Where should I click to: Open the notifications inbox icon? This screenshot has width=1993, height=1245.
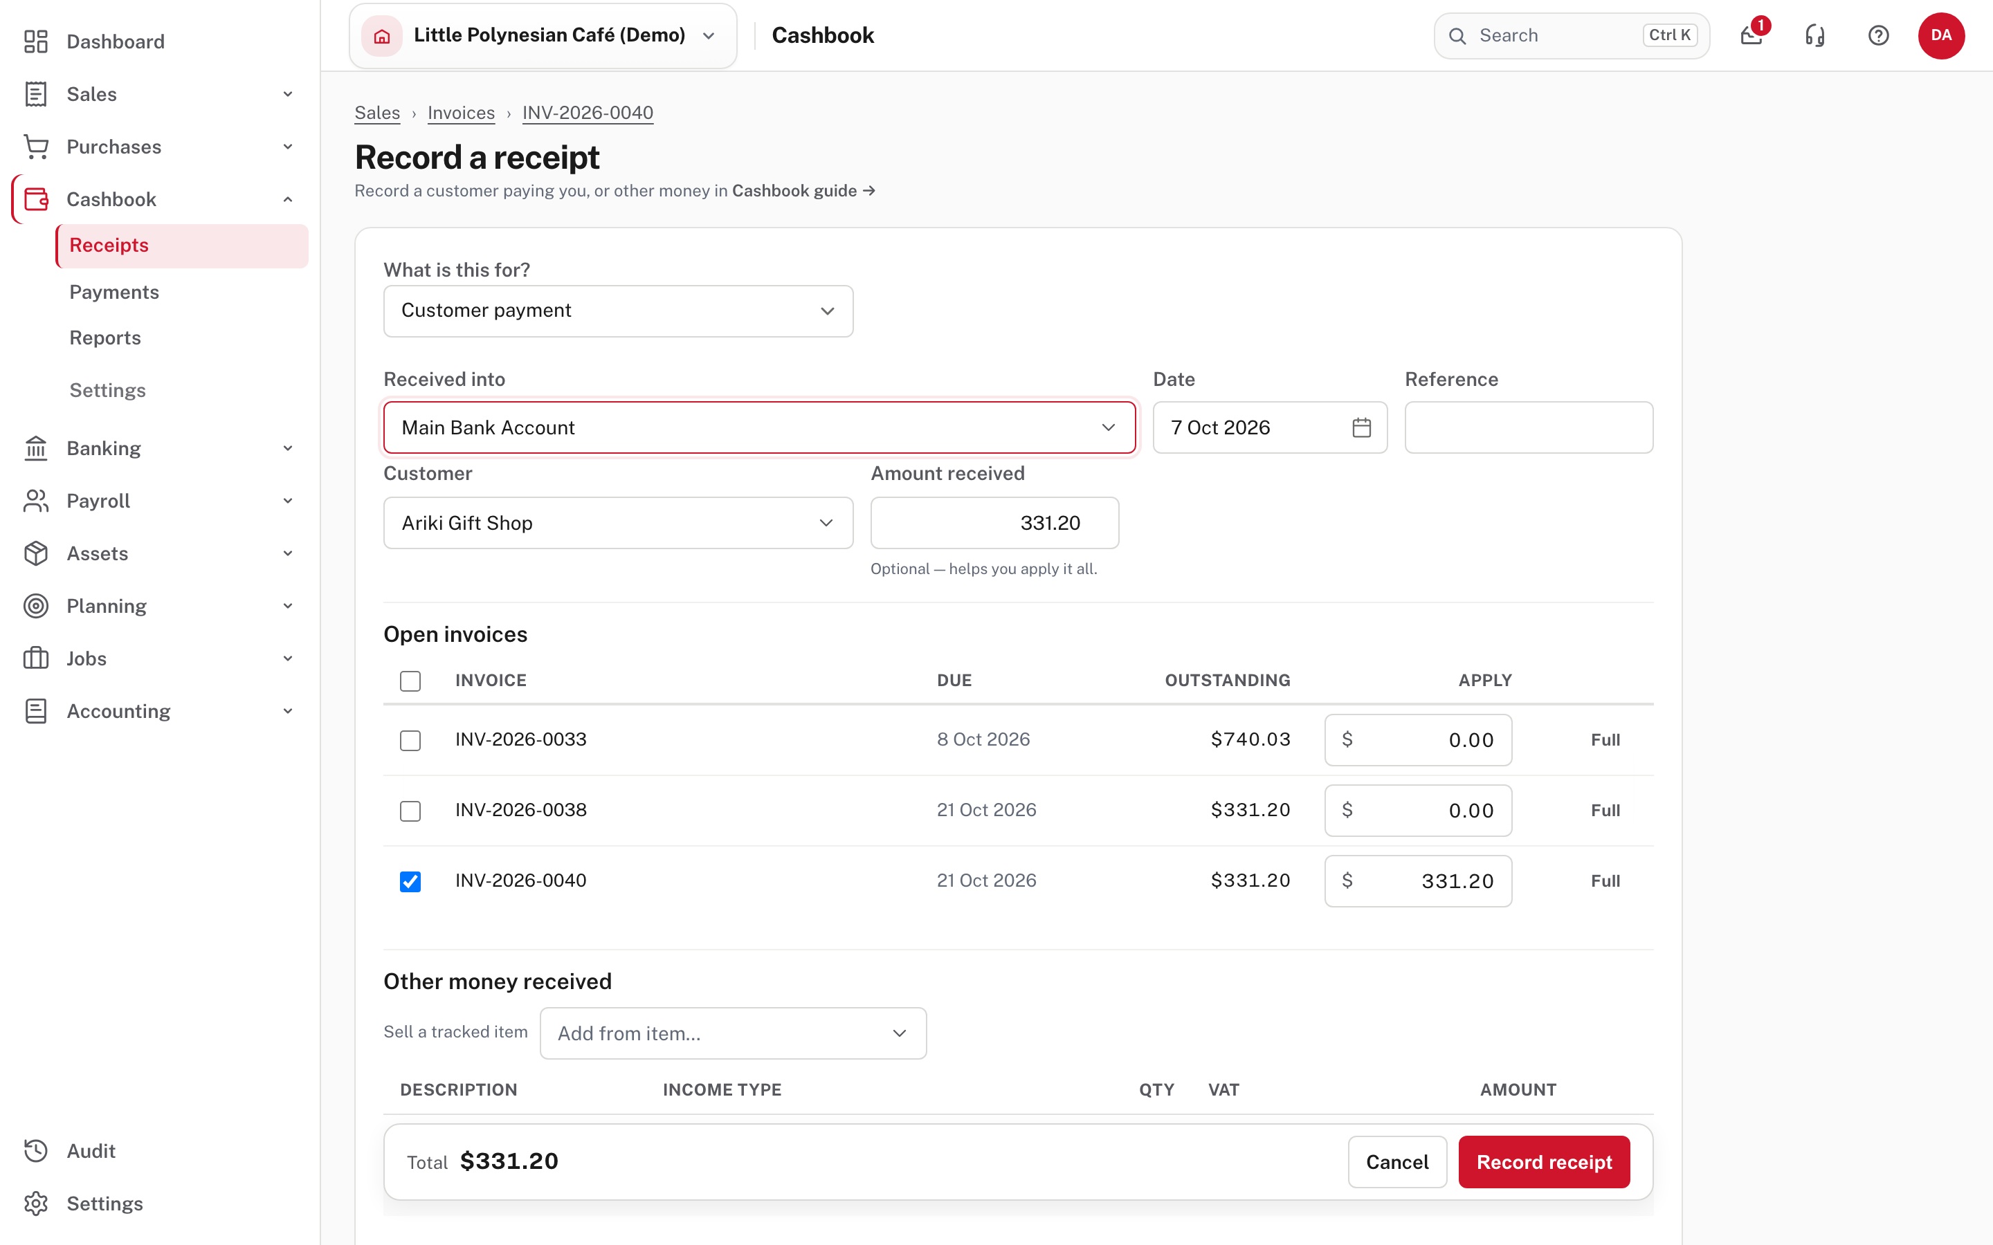pos(1751,35)
